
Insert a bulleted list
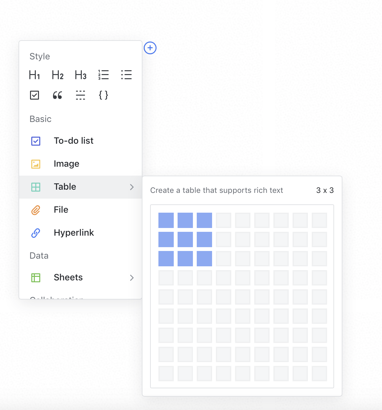[126, 75]
